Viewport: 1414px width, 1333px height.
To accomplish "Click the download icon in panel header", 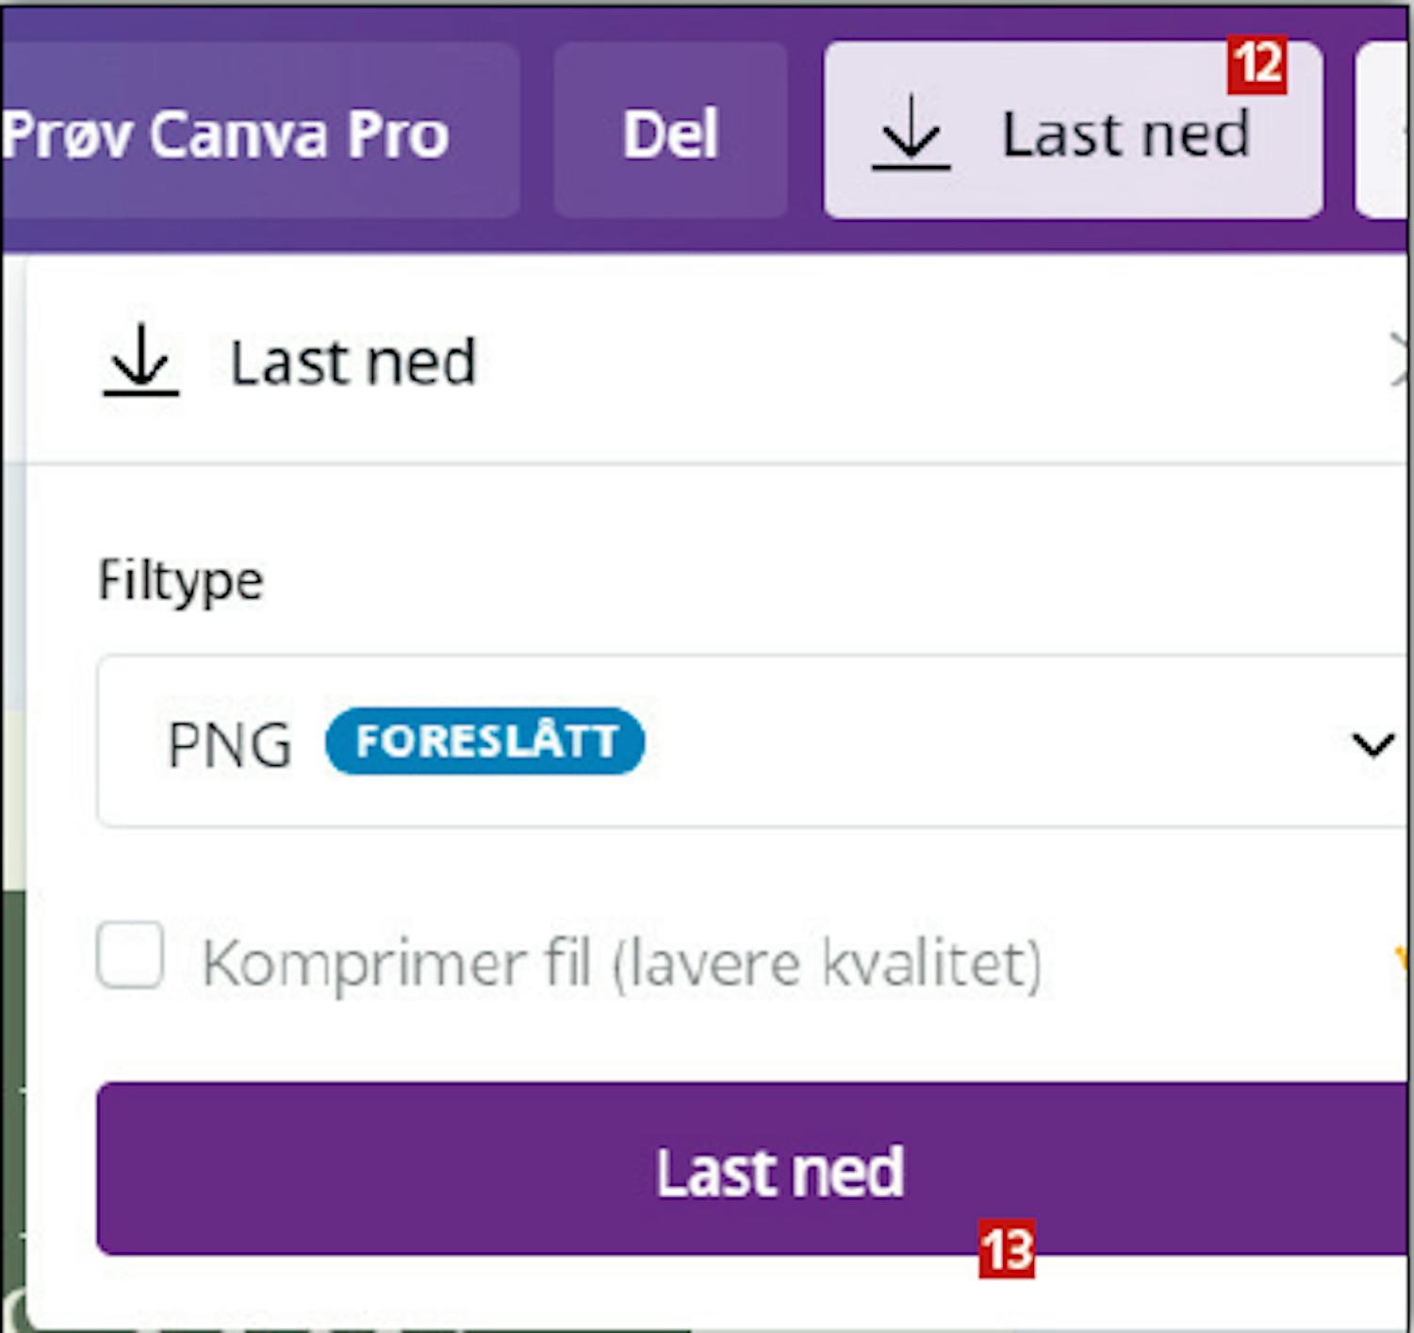I will (140, 361).
